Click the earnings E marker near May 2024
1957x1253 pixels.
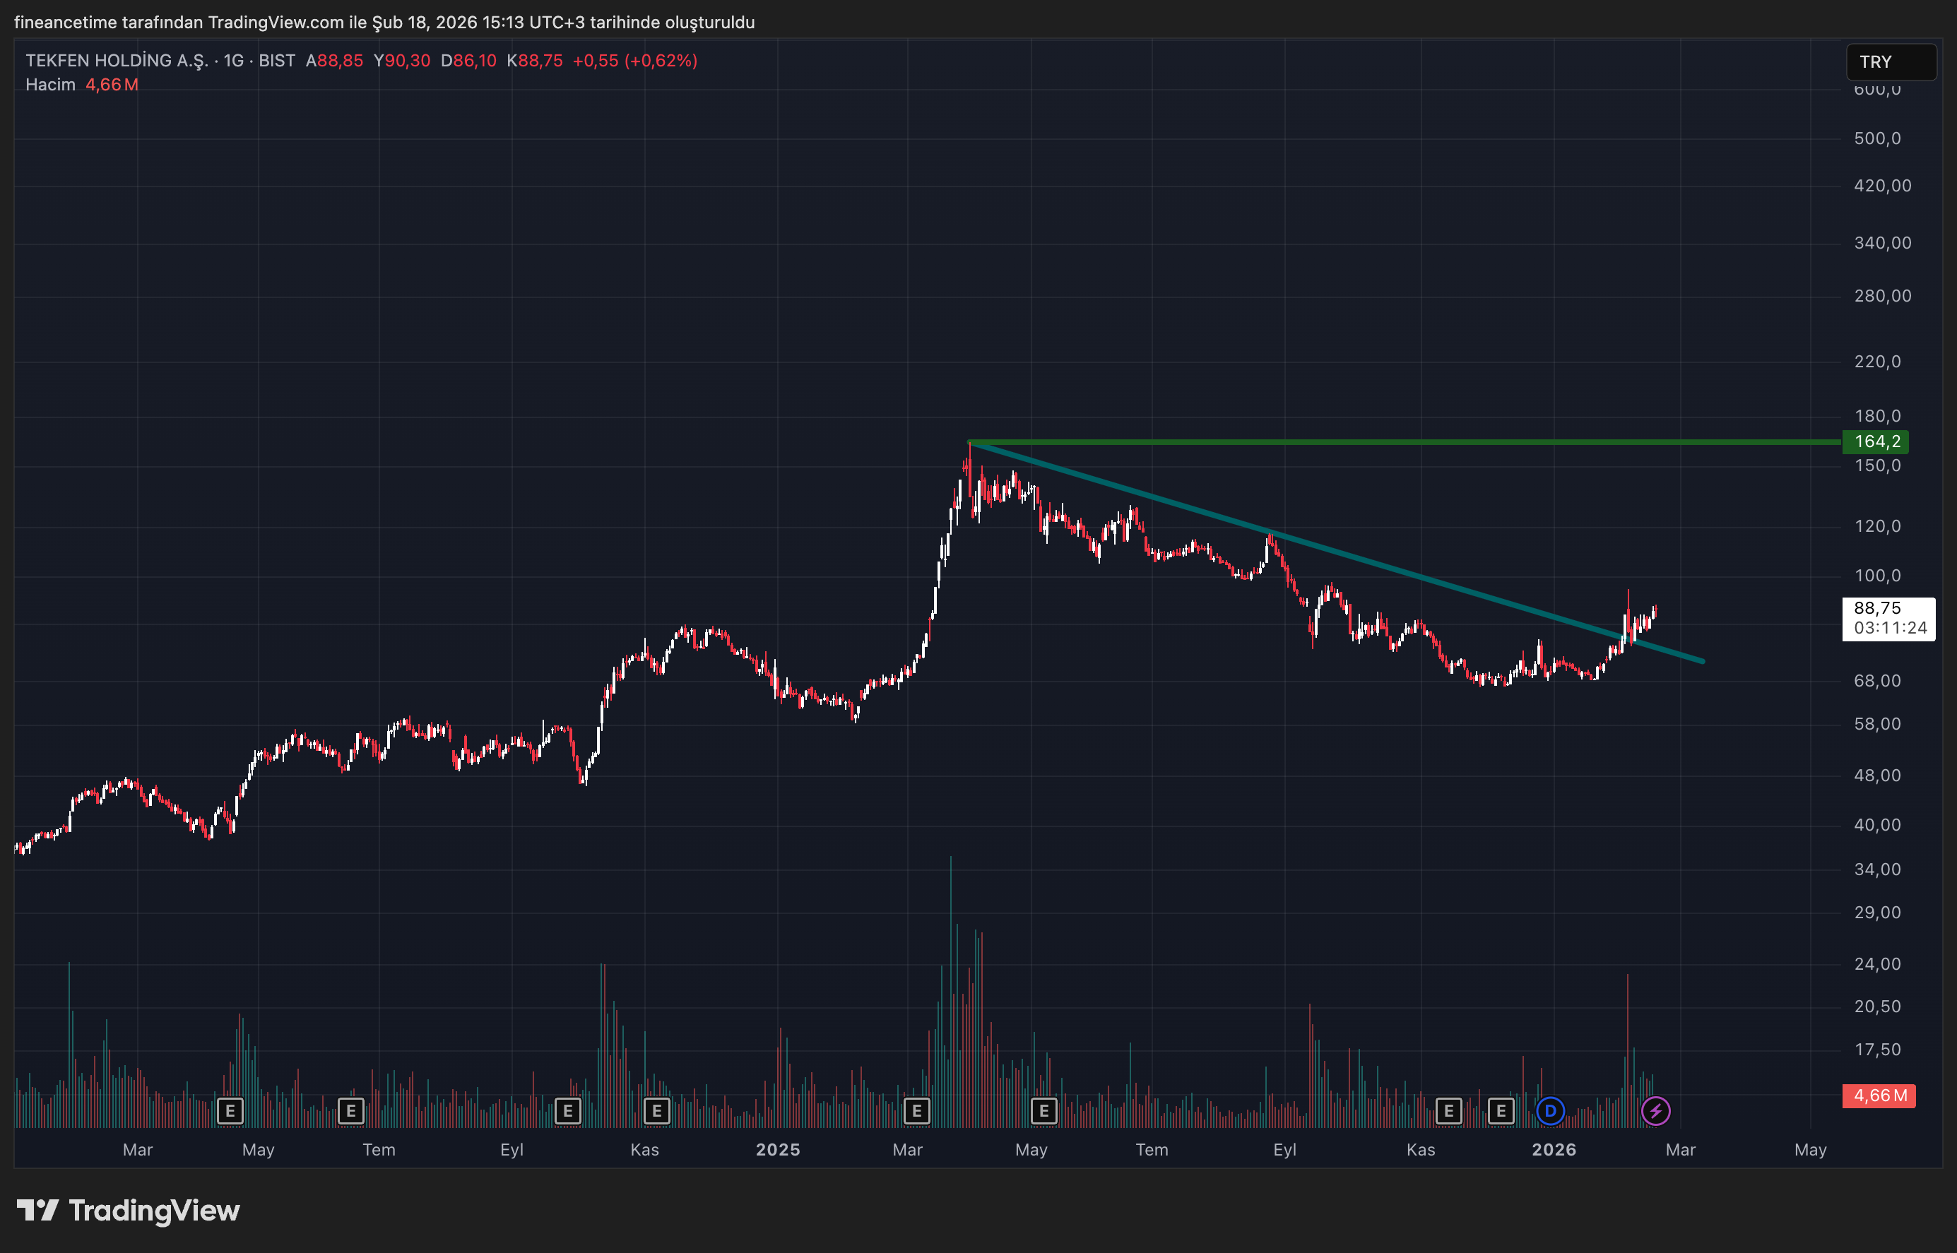pyautogui.click(x=230, y=1110)
